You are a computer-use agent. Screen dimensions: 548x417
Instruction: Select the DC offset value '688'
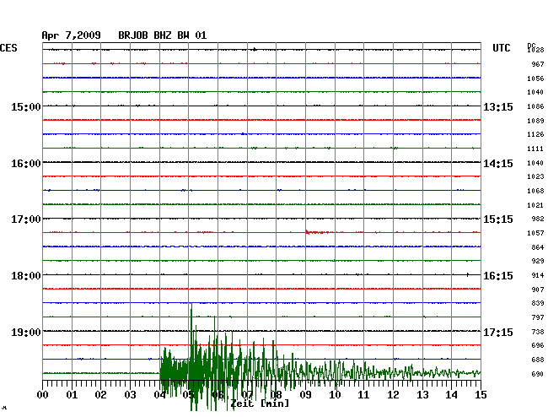538,360
